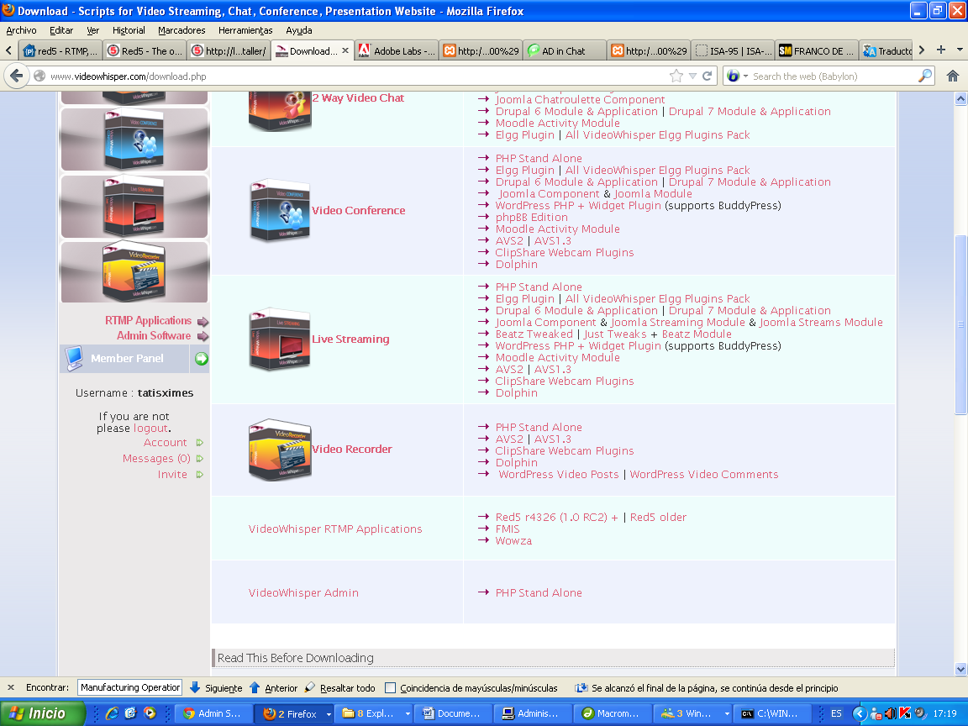Click the Video Conference product box in the main list
Image resolution: width=968 pixels, height=726 pixels.
[x=280, y=211]
